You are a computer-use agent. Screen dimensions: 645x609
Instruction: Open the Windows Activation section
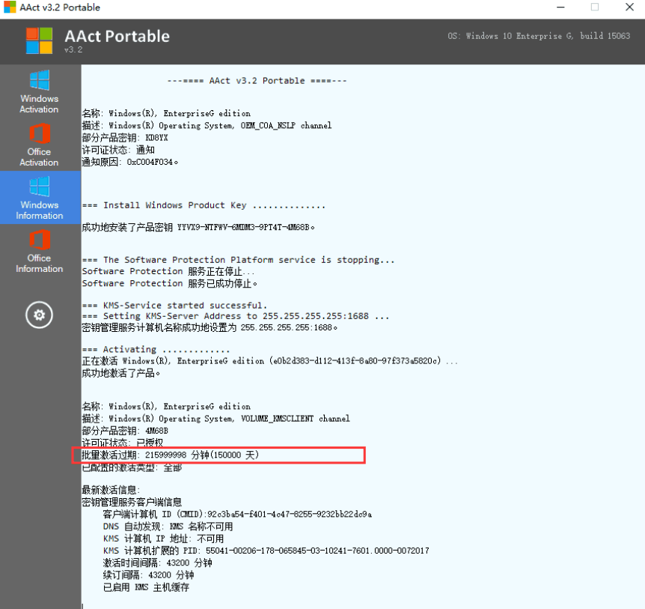click(40, 92)
